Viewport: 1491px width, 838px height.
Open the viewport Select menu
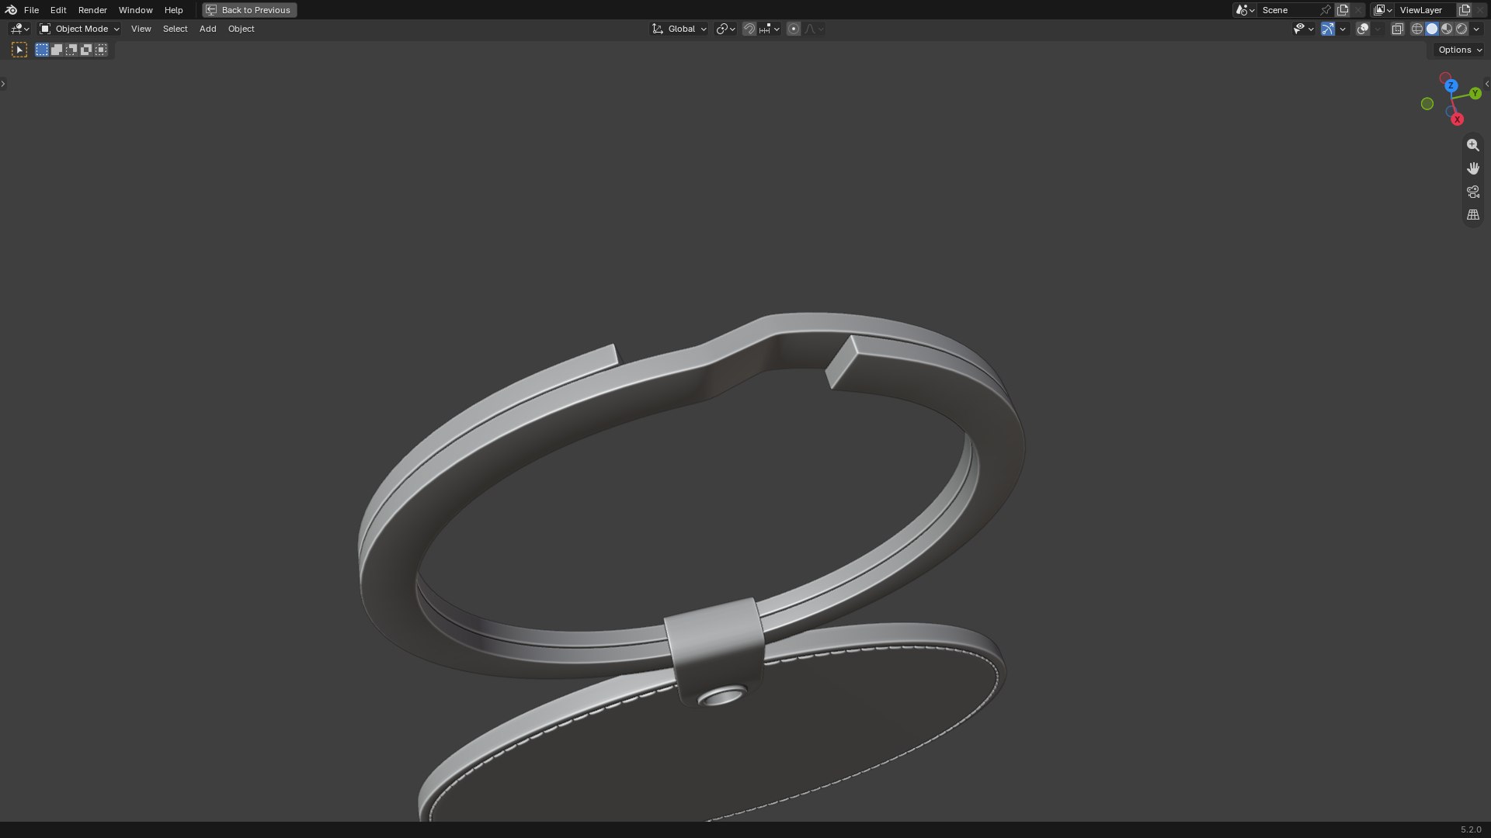(176, 29)
